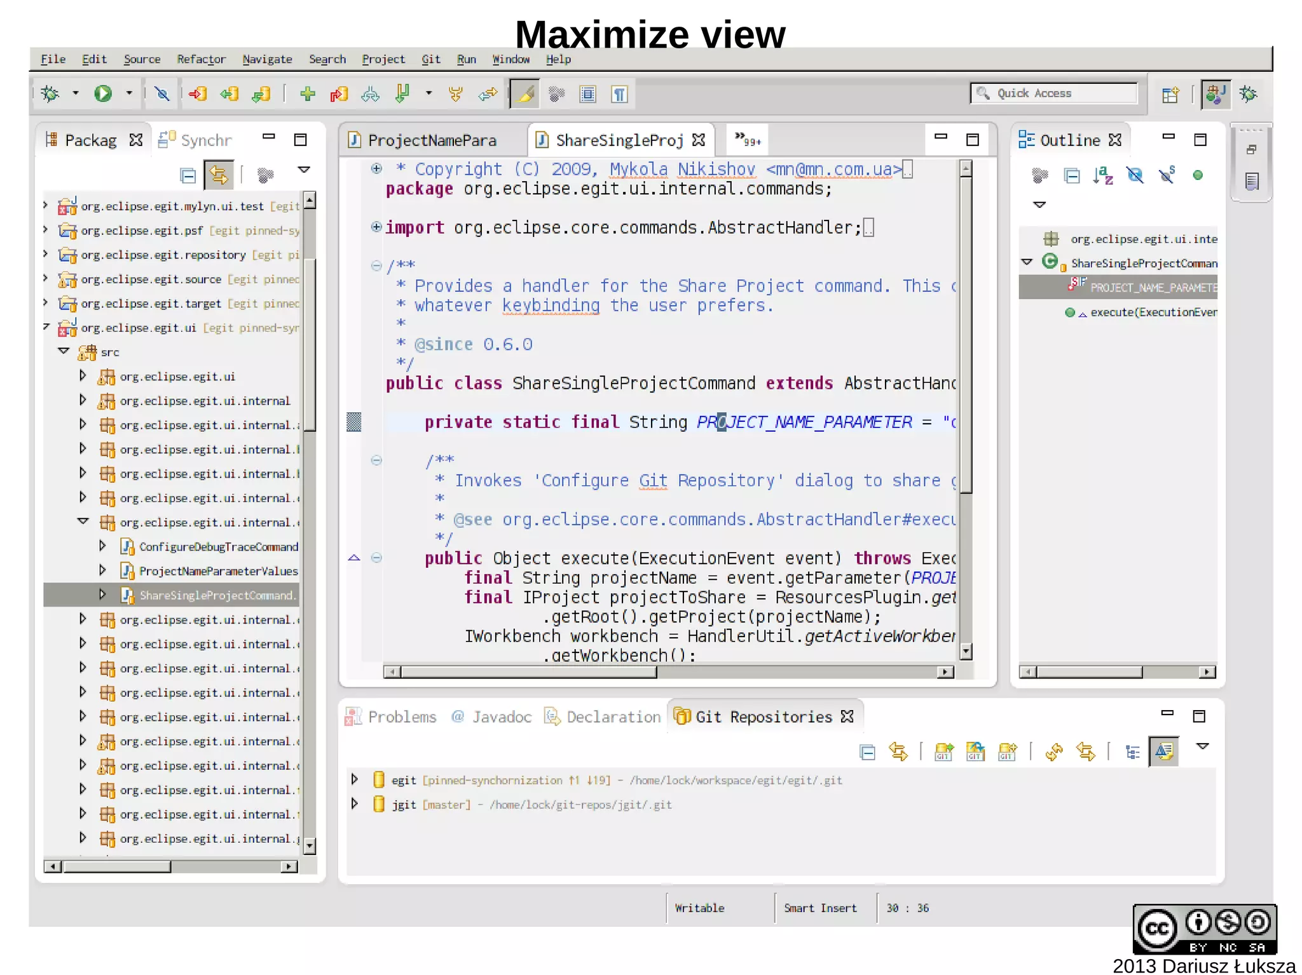Image resolution: width=1302 pixels, height=975 pixels.
Task: Open the hidden editors 99+ dropdown
Action: (x=747, y=140)
